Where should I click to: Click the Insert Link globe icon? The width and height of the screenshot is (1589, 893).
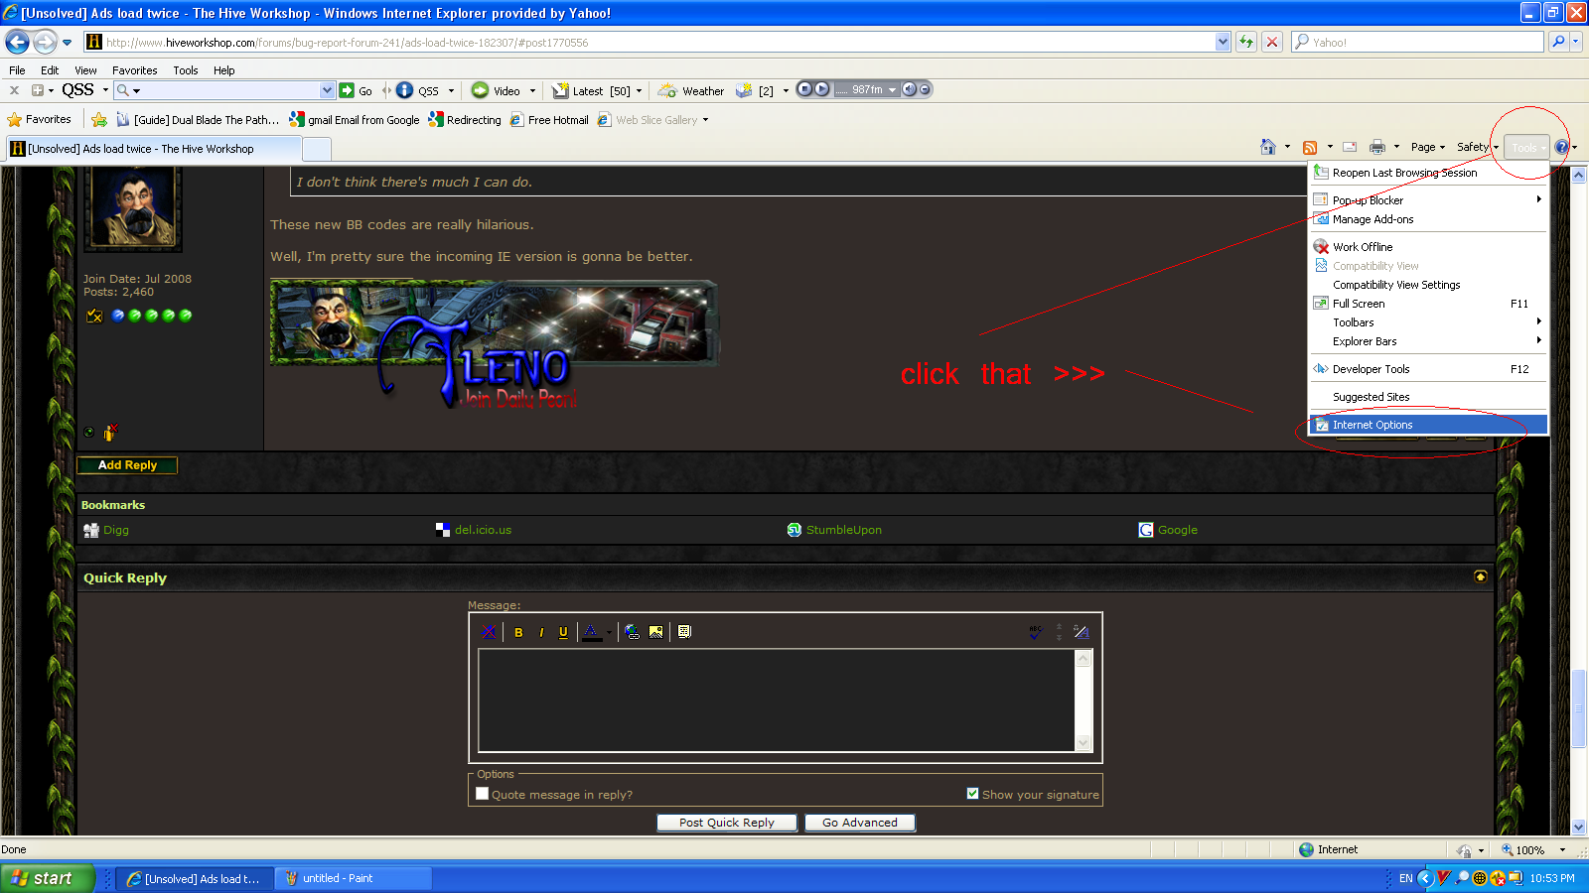click(x=633, y=632)
